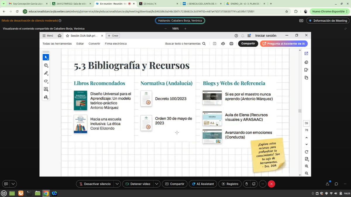Open the bookmarks panel icon
Screen dimensions: 351x197
click(x=306, y=70)
